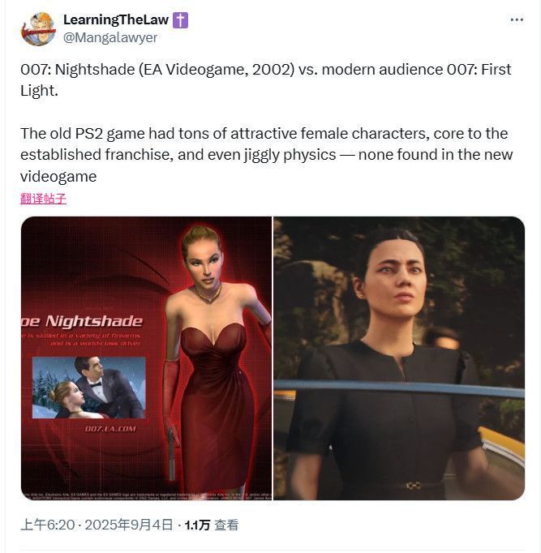The height and width of the screenshot is (553, 541).
Task: Open the @Mangalawyer handle link
Action: click(110, 37)
